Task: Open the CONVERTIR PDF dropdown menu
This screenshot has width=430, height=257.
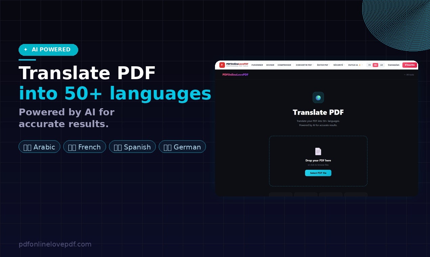Action: 304,65
